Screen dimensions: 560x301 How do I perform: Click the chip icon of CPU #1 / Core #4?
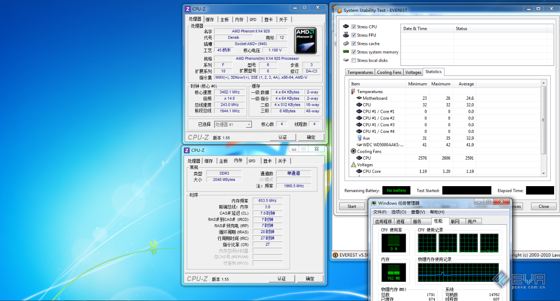click(359, 131)
